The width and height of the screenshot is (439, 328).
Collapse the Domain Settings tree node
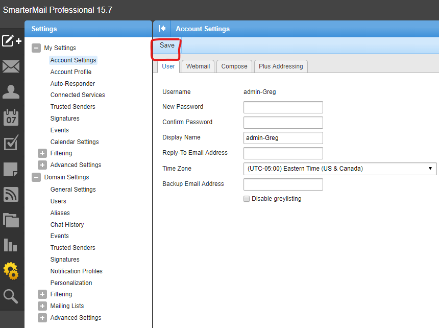[36, 177]
